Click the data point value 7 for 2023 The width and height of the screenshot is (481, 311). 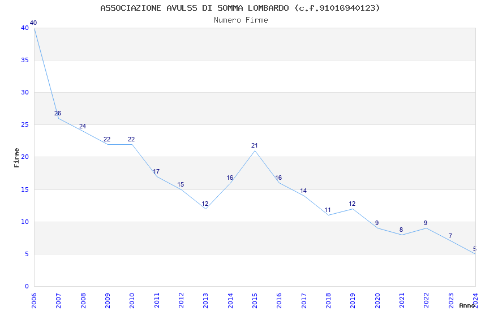tap(450, 236)
